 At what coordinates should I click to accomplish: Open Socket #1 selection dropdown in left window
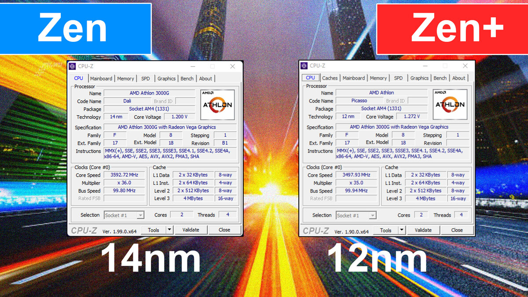coord(124,215)
